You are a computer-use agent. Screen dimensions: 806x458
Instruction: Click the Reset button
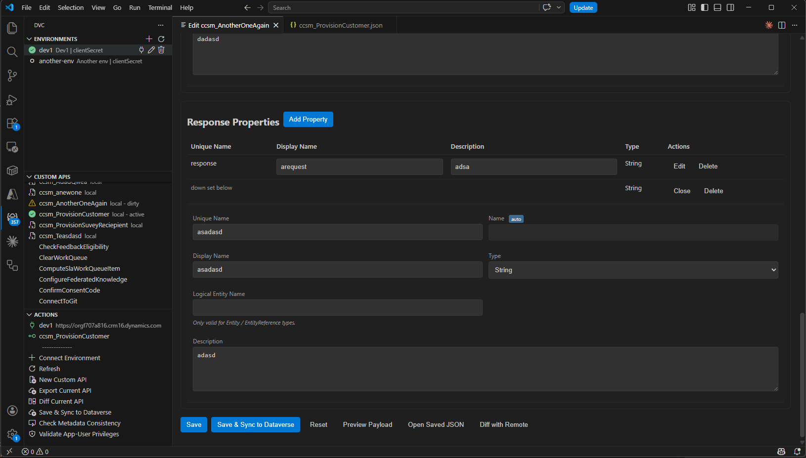318,424
